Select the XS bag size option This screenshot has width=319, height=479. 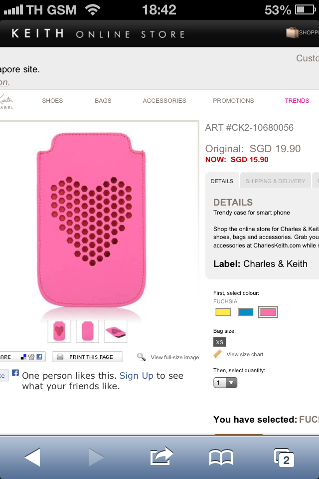[219, 342]
